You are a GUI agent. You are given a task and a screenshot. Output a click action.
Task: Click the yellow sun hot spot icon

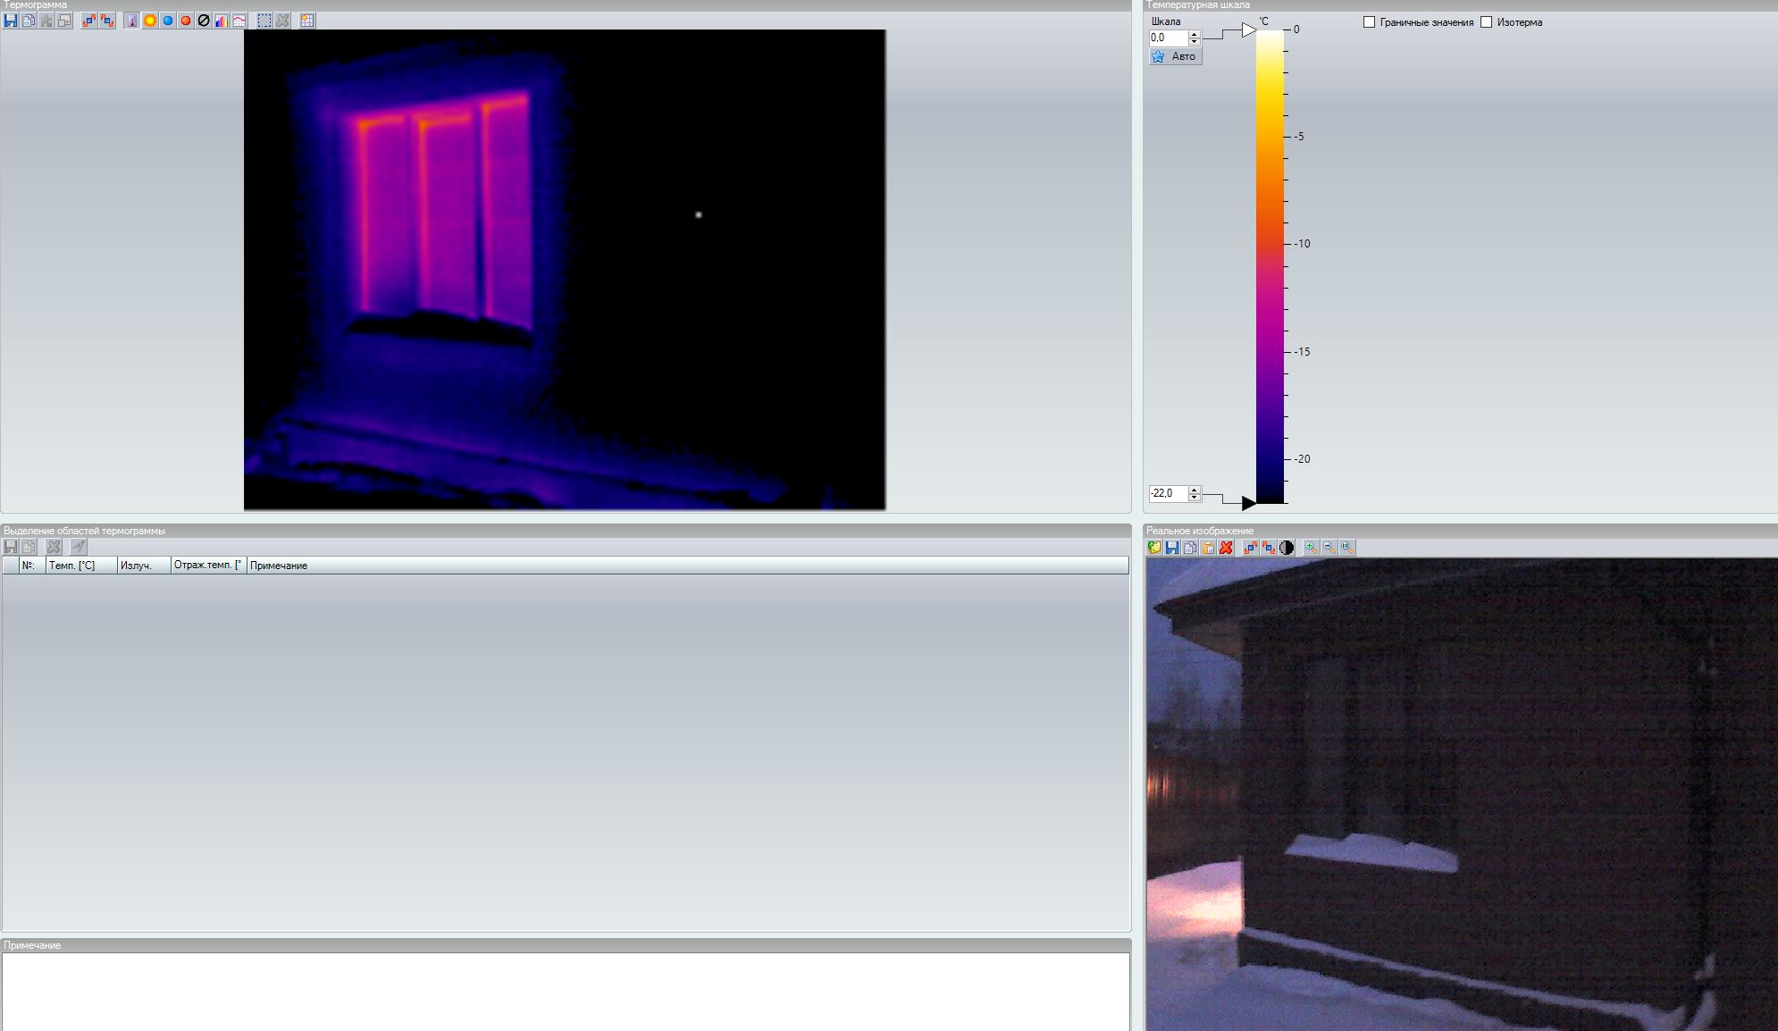tap(150, 21)
